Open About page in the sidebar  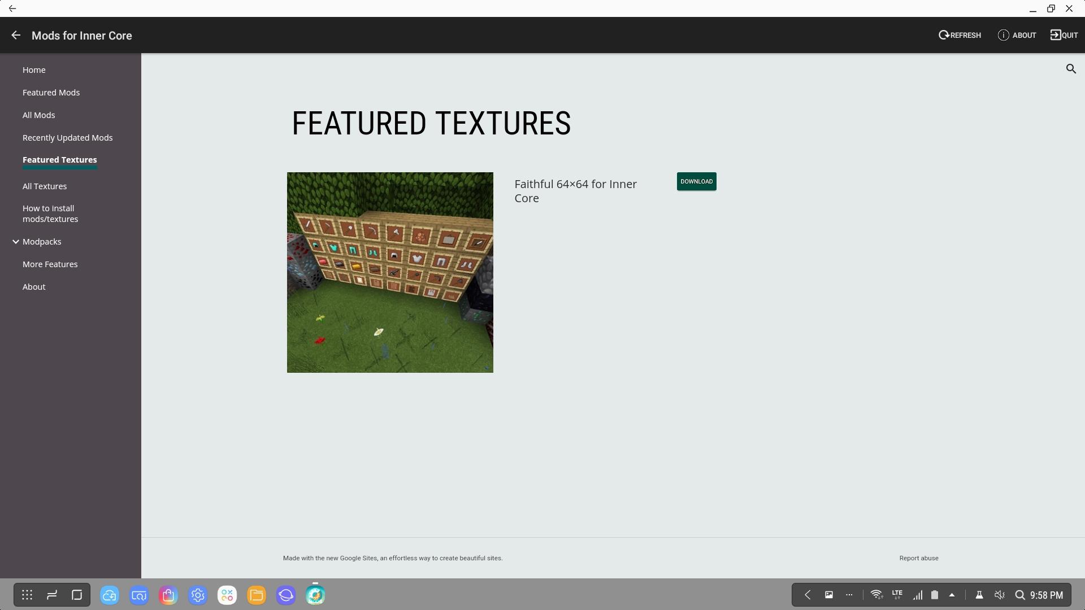(x=34, y=287)
